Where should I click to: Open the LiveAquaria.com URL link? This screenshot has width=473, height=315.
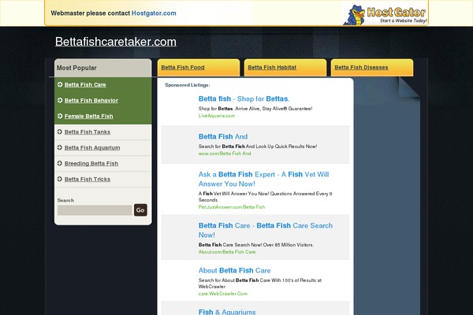click(x=217, y=116)
